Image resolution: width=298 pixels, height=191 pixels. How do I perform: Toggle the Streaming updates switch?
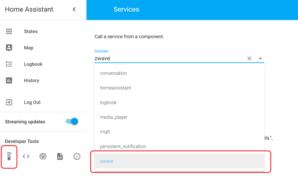[x=72, y=121]
